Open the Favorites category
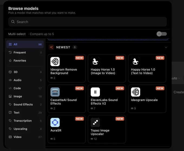Screen dimensions: 184x151 coord(25,61)
